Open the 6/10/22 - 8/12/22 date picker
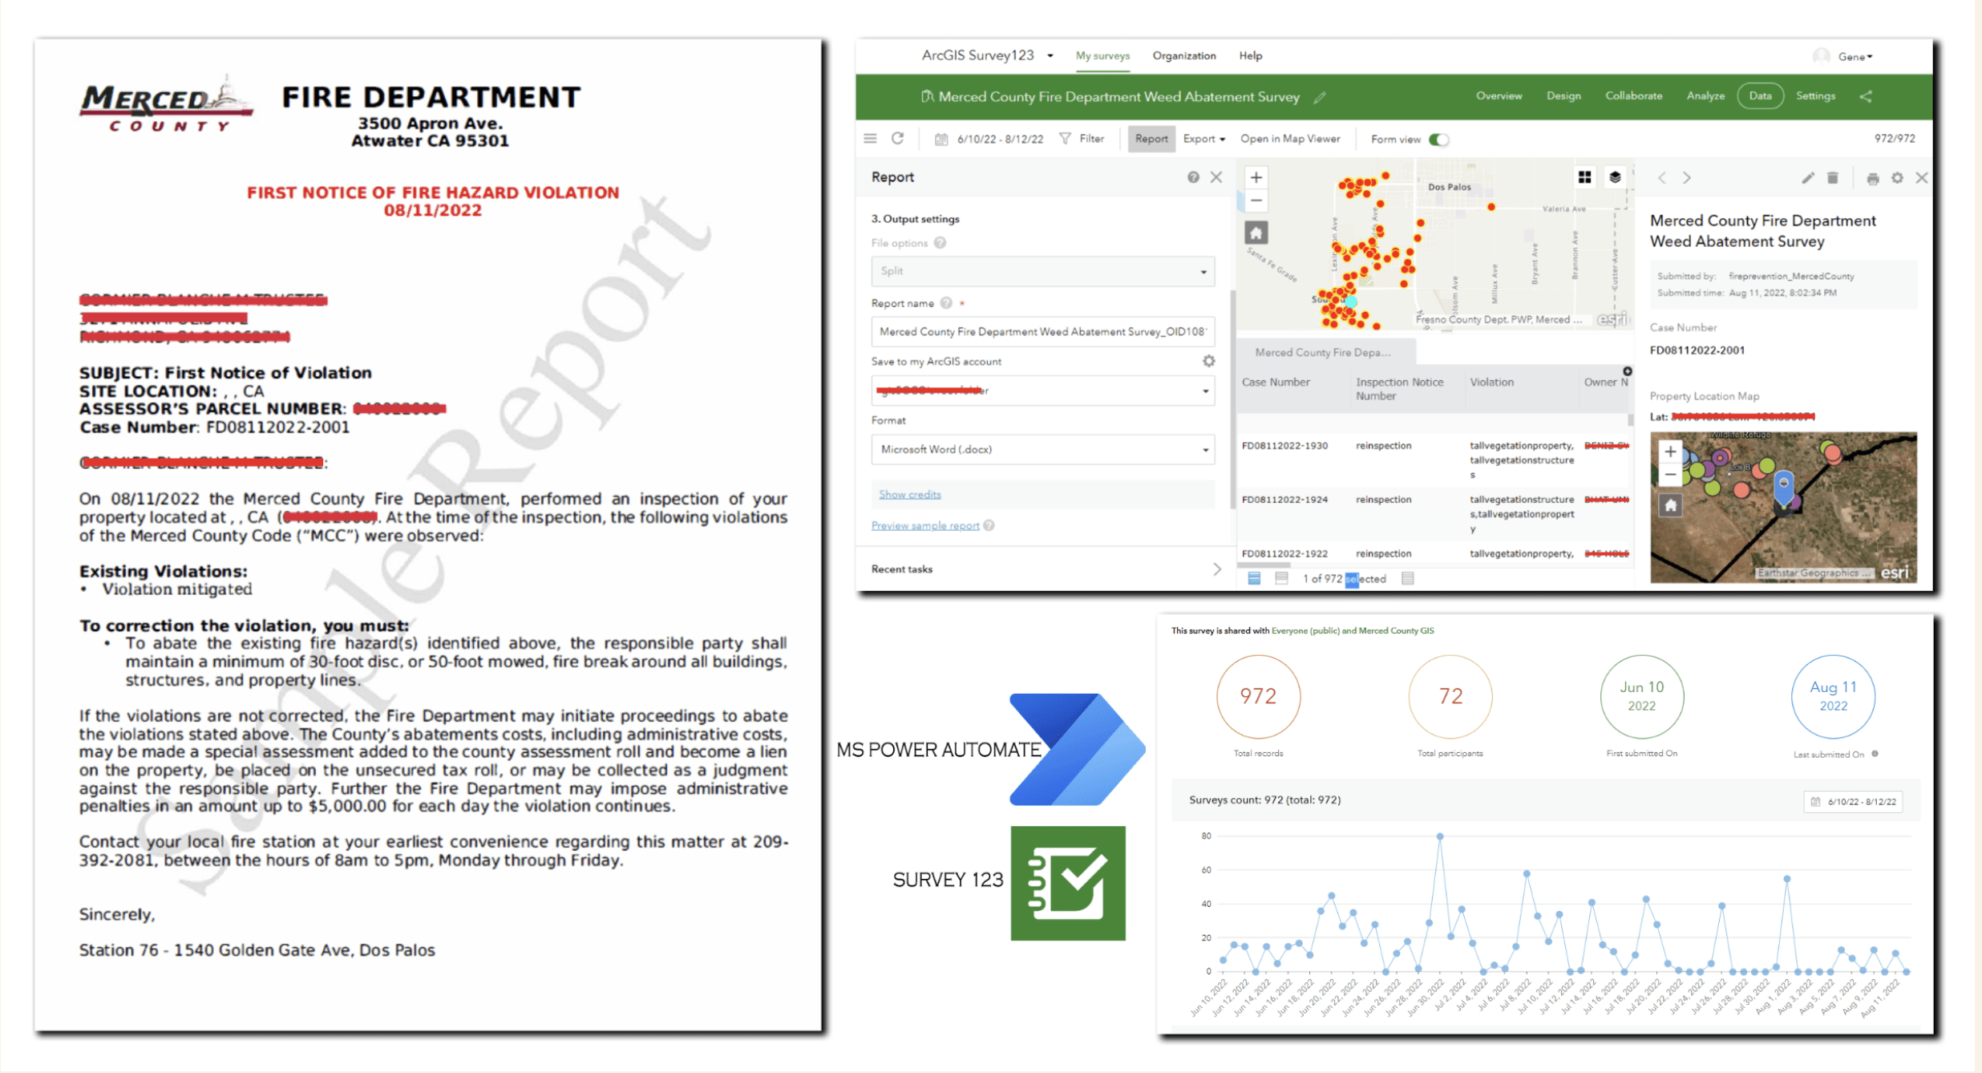1982x1073 pixels. coord(989,140)
